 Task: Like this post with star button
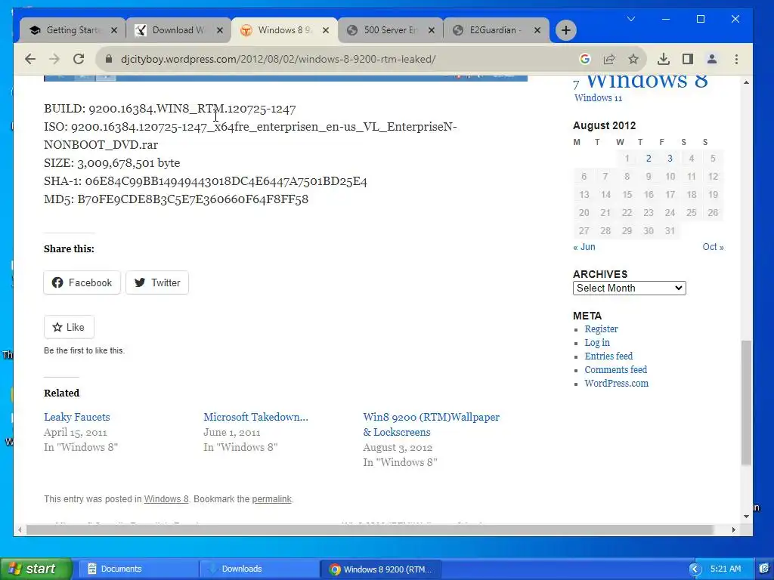(69, 327)
